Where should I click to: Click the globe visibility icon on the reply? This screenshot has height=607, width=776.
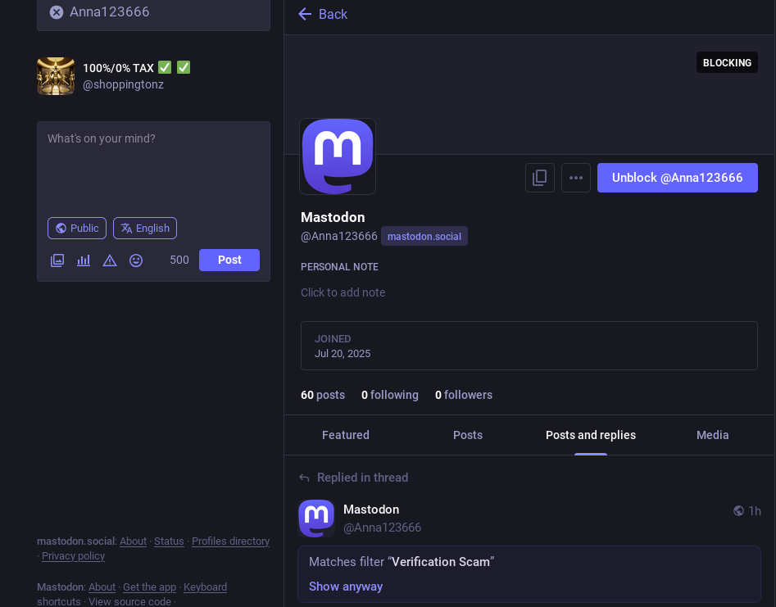[738, 510]
